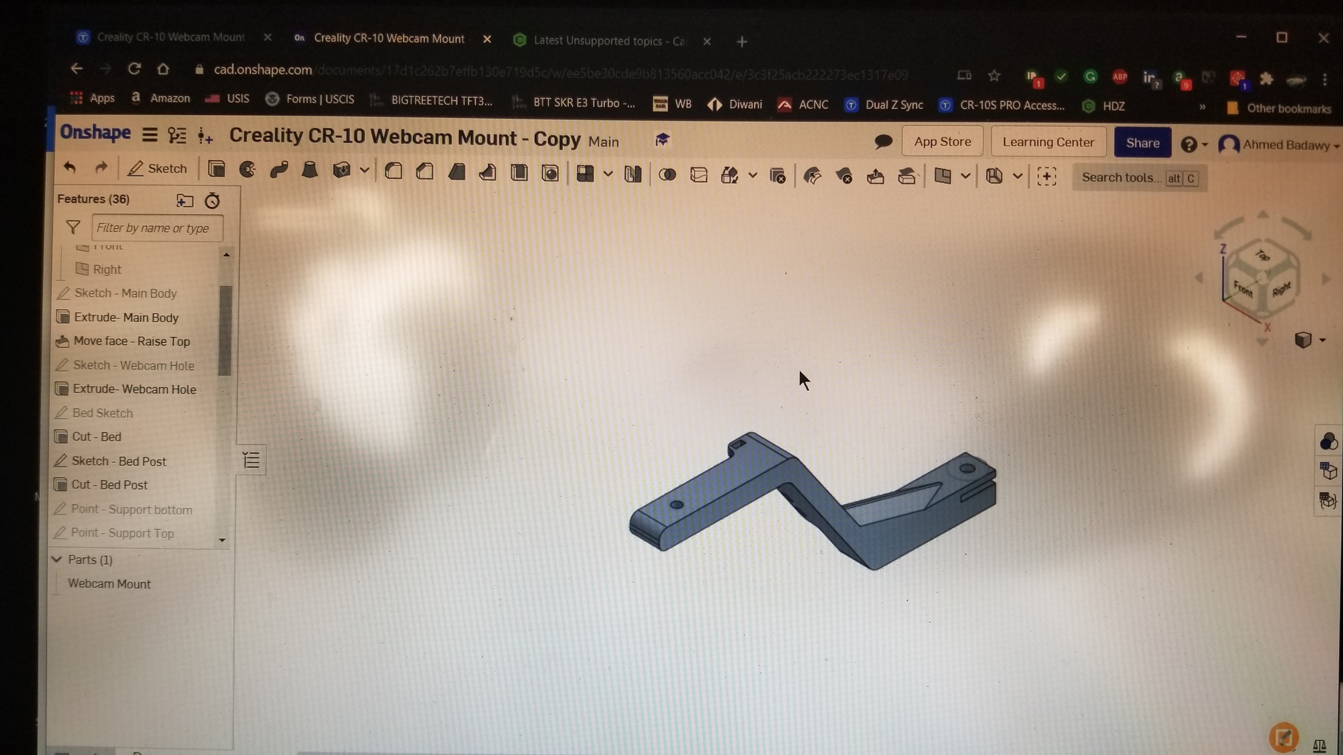
Task: Select the Loft tool
Action: point(310,170)
